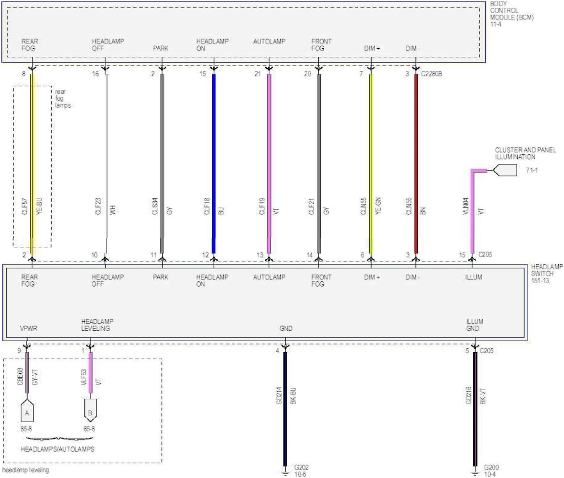Select the CLN56 circuit label
Viewport: 564px width, 478px height.
409,206
